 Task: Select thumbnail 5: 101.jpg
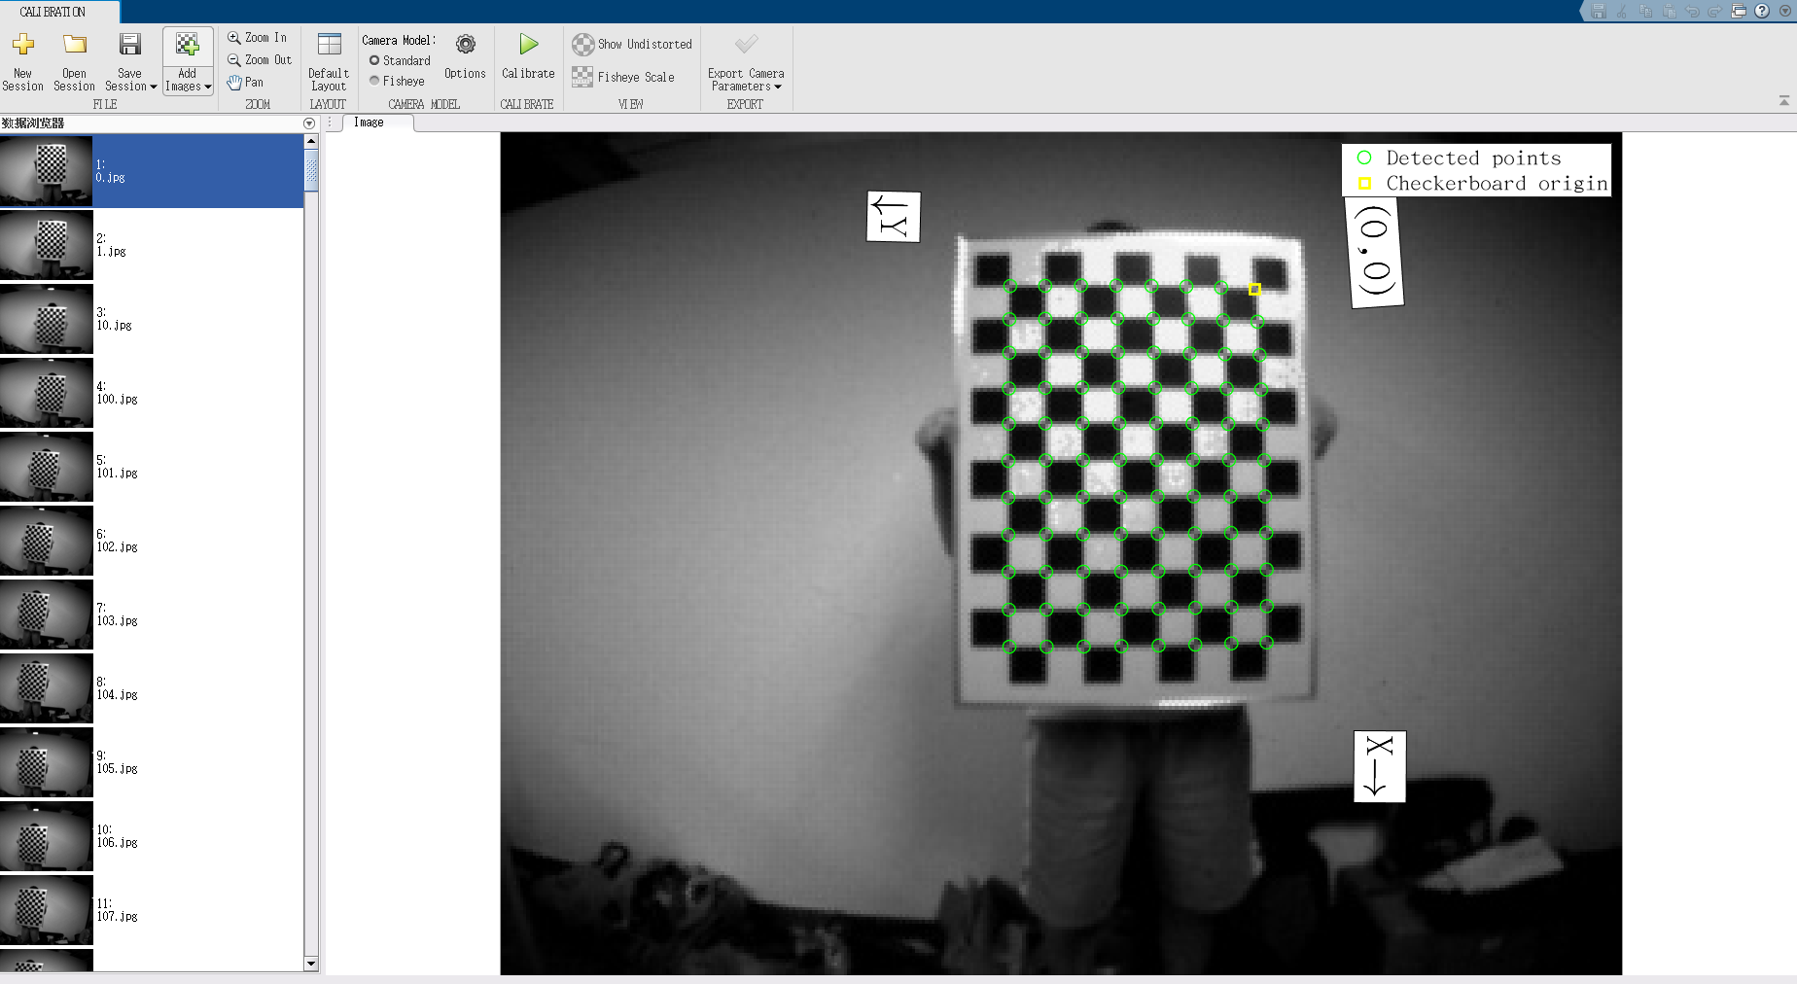pyautogui.click(x=152, y=467)
